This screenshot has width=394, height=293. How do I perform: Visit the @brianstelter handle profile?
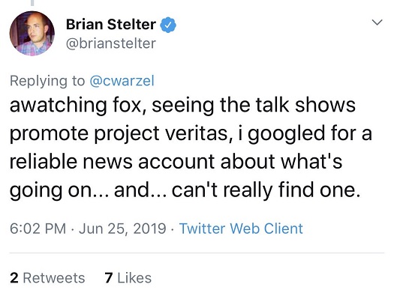(111, 43)
